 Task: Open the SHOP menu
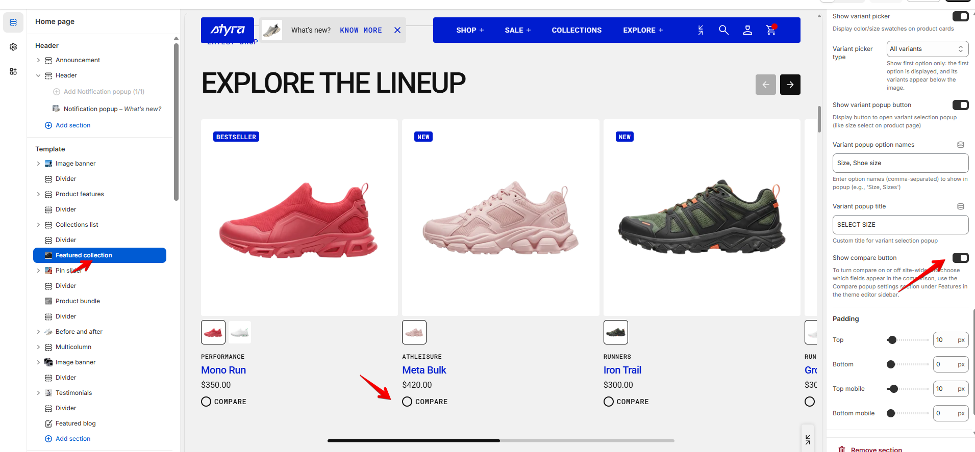point(470,30)
